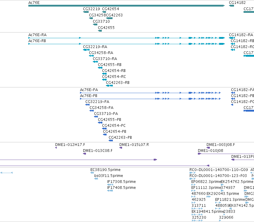Click transcript CG42263-RB
The height and width of the screenshot is (222, 254).
click(x=109, y=86)
